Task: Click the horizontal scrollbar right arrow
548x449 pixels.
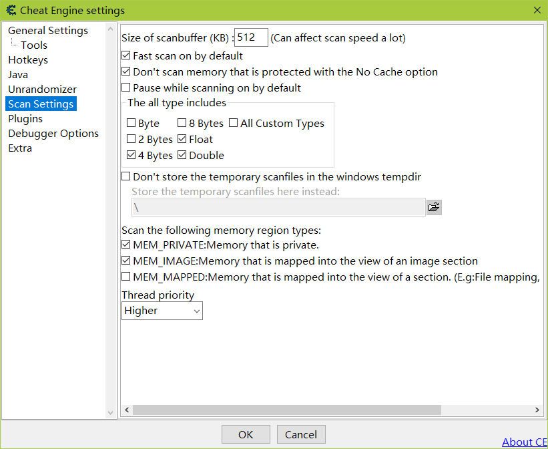Action: click(537, 410)
